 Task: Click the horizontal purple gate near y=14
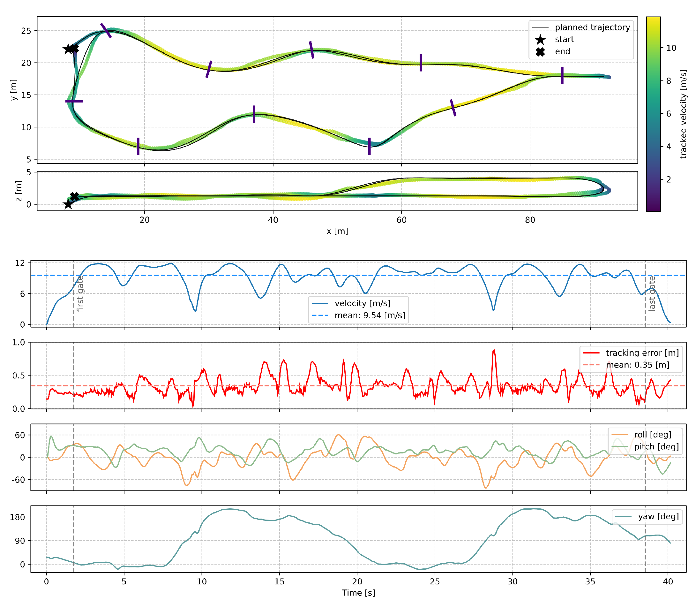[74, 101]
